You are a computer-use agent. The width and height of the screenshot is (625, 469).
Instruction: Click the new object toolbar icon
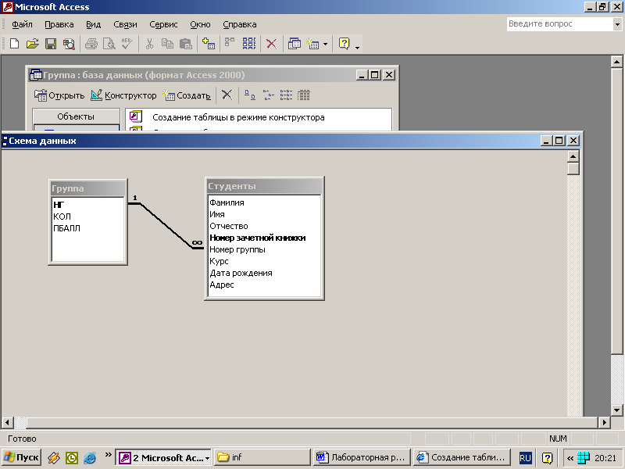[312, 44]
